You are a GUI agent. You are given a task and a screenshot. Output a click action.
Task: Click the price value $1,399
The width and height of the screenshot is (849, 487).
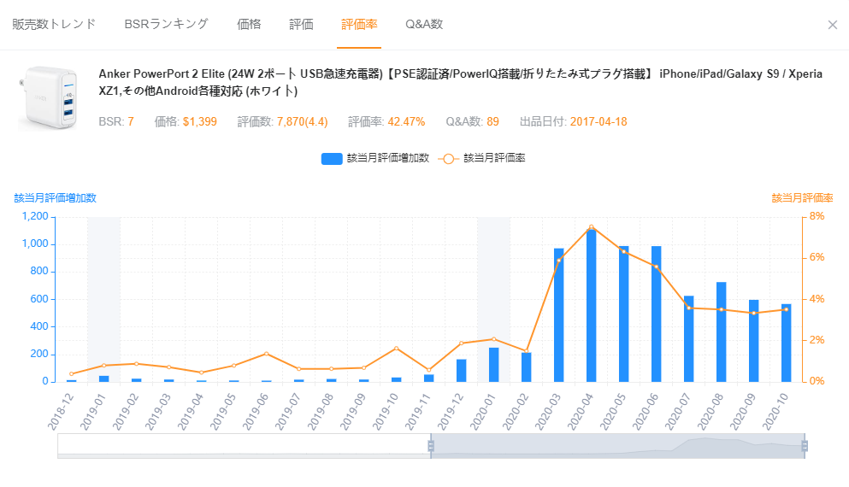200,121
